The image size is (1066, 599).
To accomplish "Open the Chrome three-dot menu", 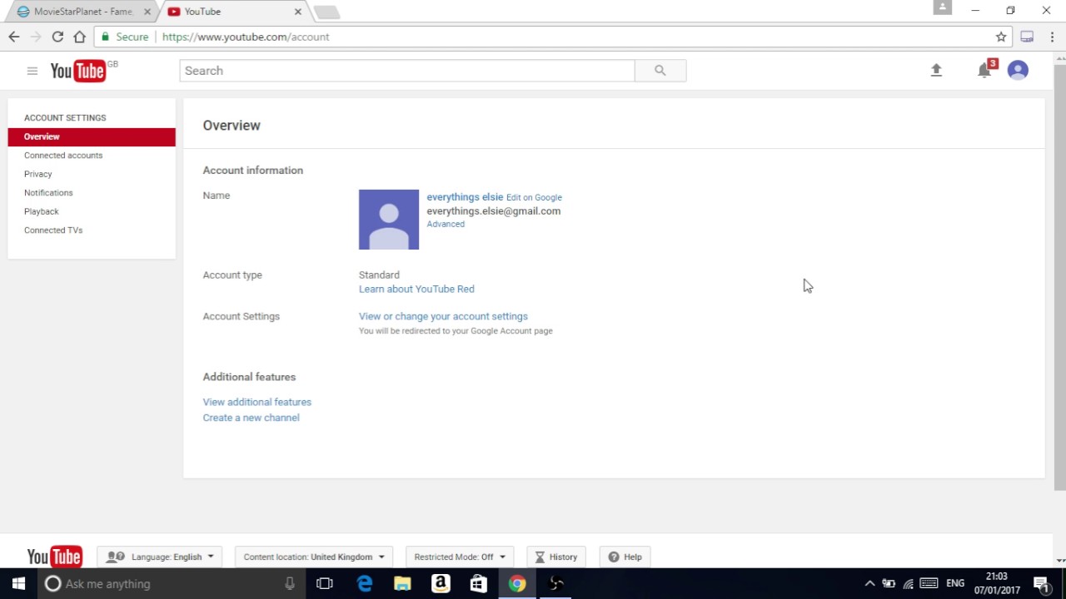I will click(1052, 37).
